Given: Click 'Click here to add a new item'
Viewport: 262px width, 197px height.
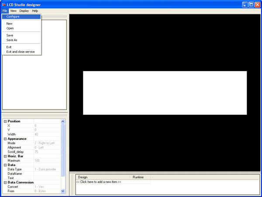Looking at the screenshot, I should (99, 182).
